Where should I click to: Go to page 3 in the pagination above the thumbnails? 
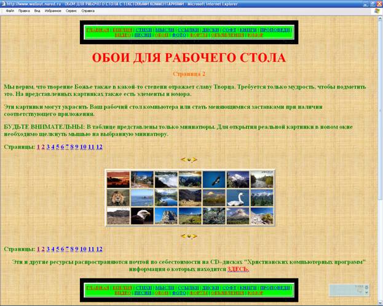tap(48, 147)
